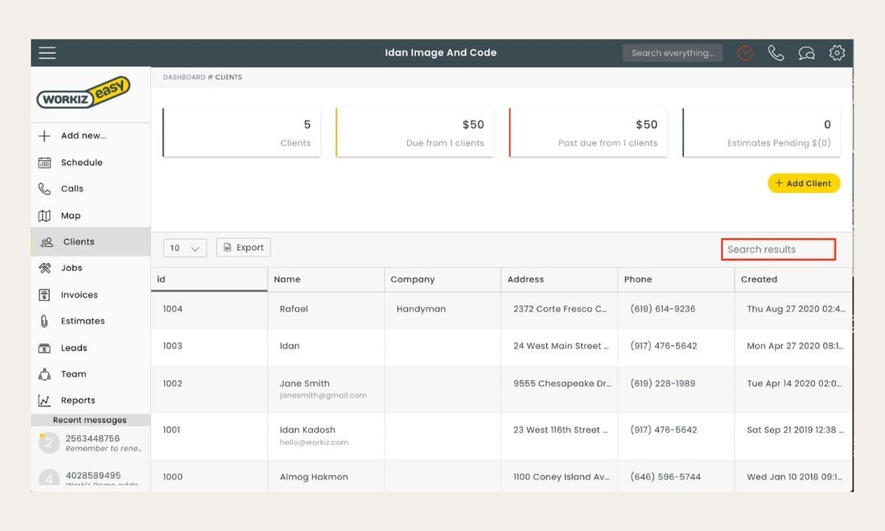Sort by the Created column header
The width and height of the screenshot is (885, 531).
[793, 279]
